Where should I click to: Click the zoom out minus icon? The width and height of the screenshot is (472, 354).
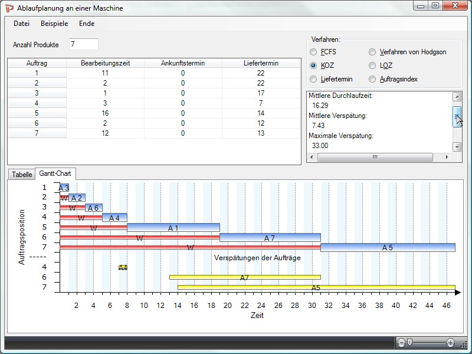[402, 342]
